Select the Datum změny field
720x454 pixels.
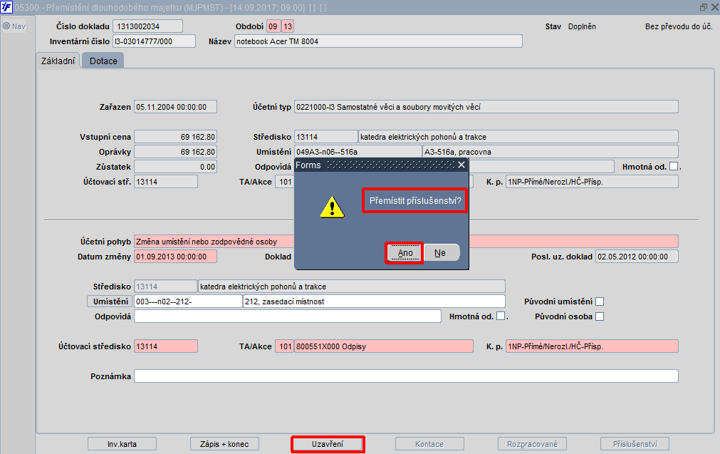coord(175,257)
